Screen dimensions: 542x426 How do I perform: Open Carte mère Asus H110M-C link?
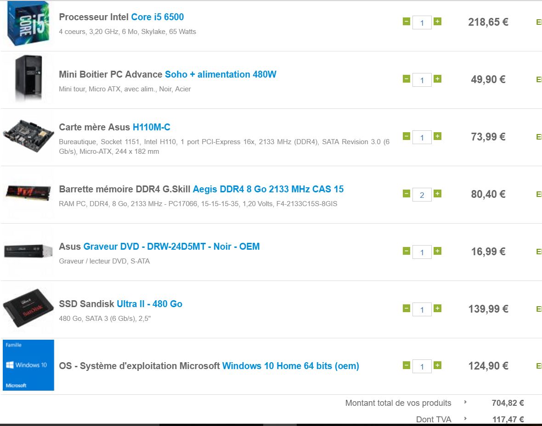tap(114, 127)
